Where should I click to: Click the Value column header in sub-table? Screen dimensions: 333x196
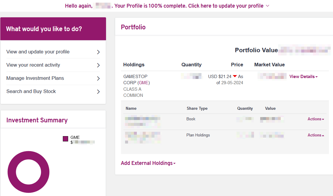pos(270,108)
